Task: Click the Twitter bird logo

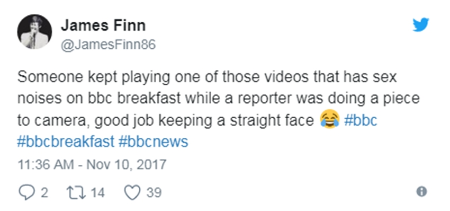Action: click(x=421, y=25)
